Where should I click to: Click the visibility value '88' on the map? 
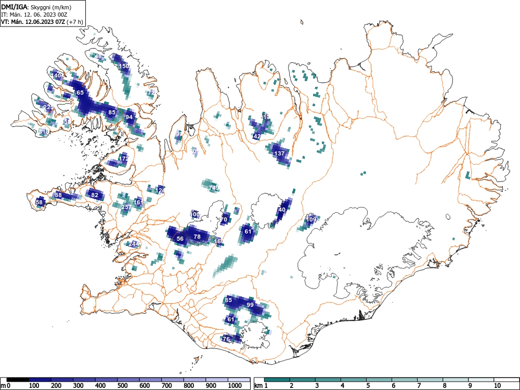click(58, 195)
